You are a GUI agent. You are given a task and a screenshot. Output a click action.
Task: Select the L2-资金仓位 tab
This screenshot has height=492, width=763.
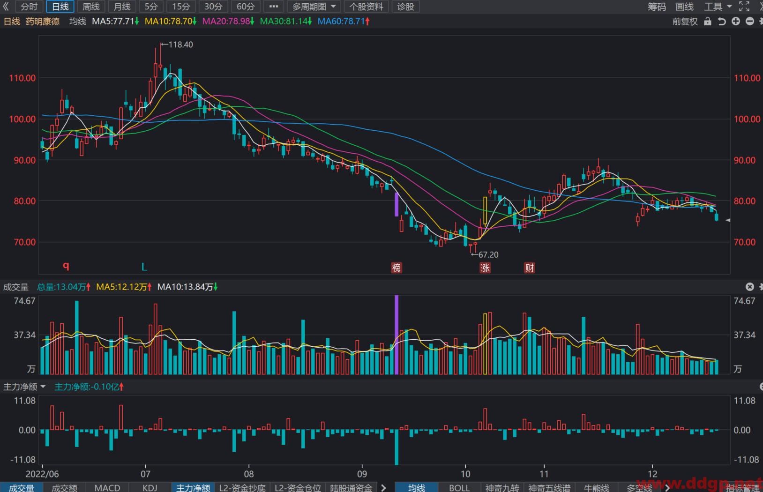[298, 487]
